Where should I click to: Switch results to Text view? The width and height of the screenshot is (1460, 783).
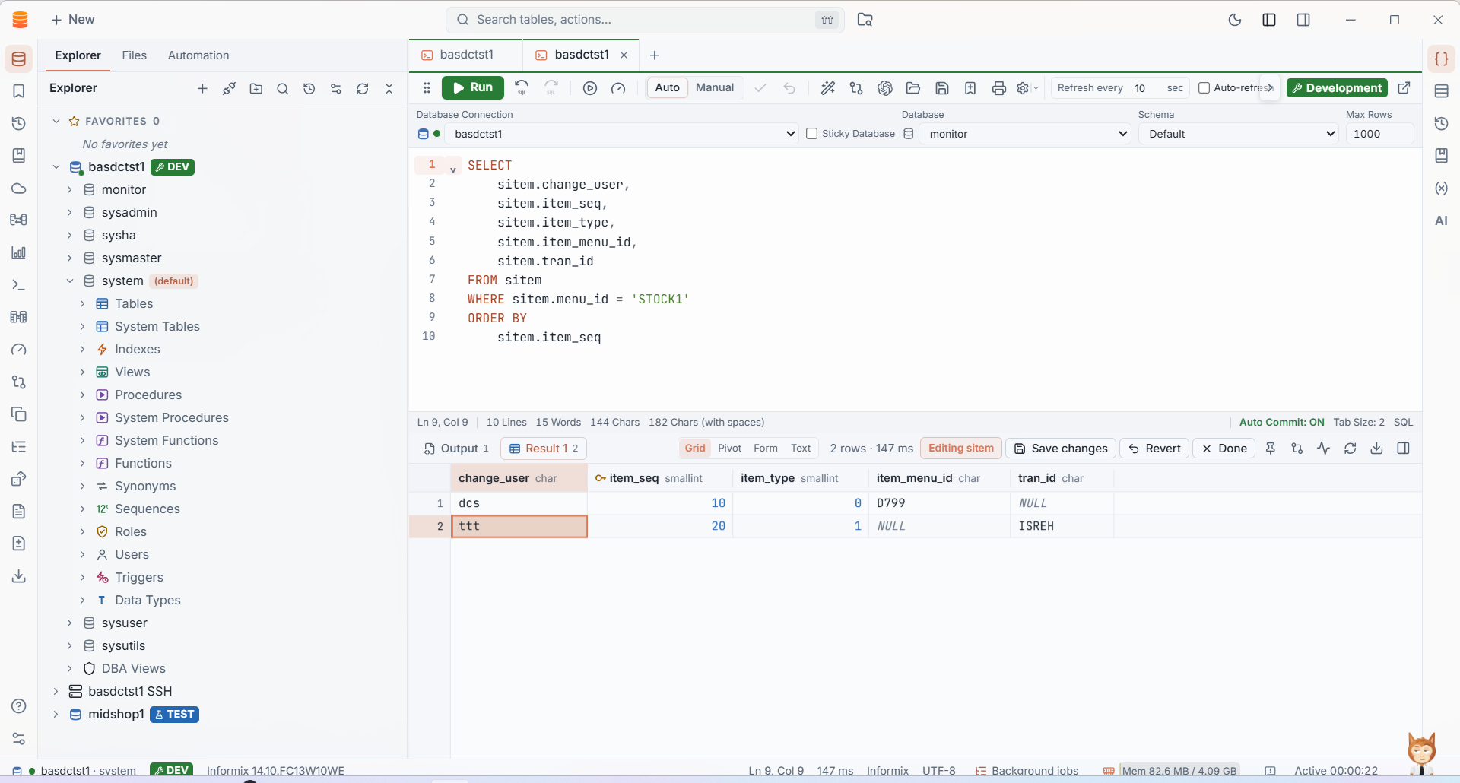[x=801, y=449]
